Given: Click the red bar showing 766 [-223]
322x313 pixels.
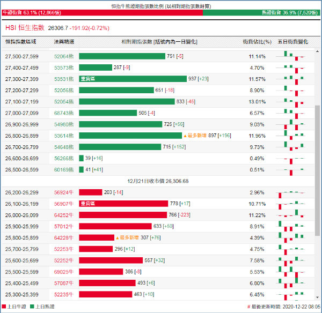Looking at the screenshot, I should (x=123, y=215).
